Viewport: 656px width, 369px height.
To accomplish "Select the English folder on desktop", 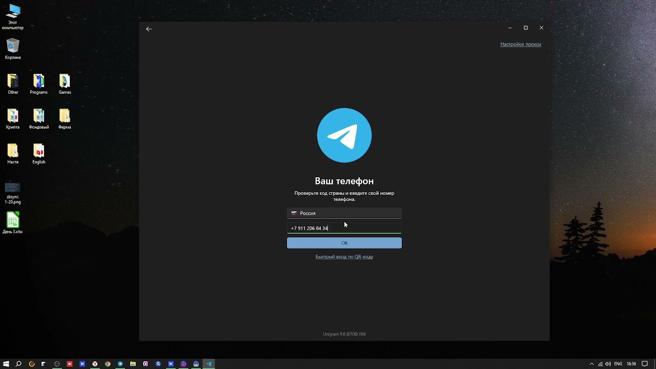I will click(x=39, y=154).
